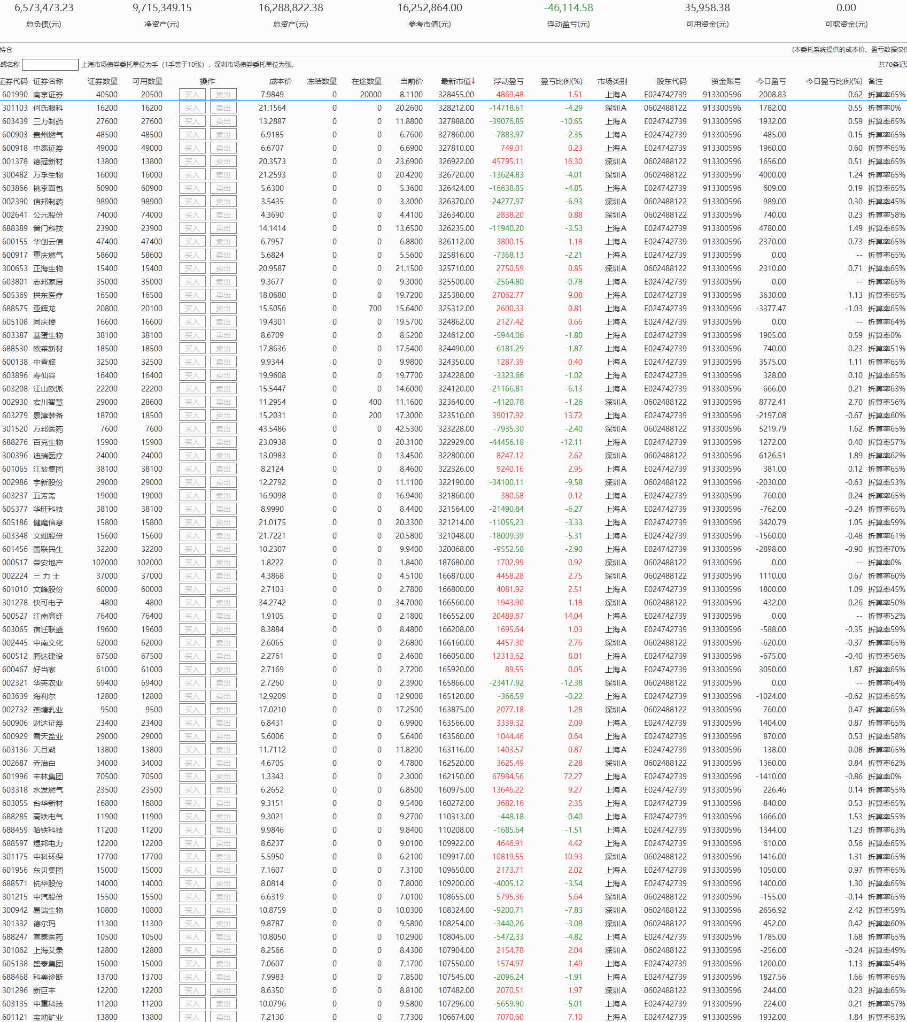The height and width of the screenshot is (1022, 907).
Task: Click 卖出 for 603866 桃李面包
Action: click(223, 188)
